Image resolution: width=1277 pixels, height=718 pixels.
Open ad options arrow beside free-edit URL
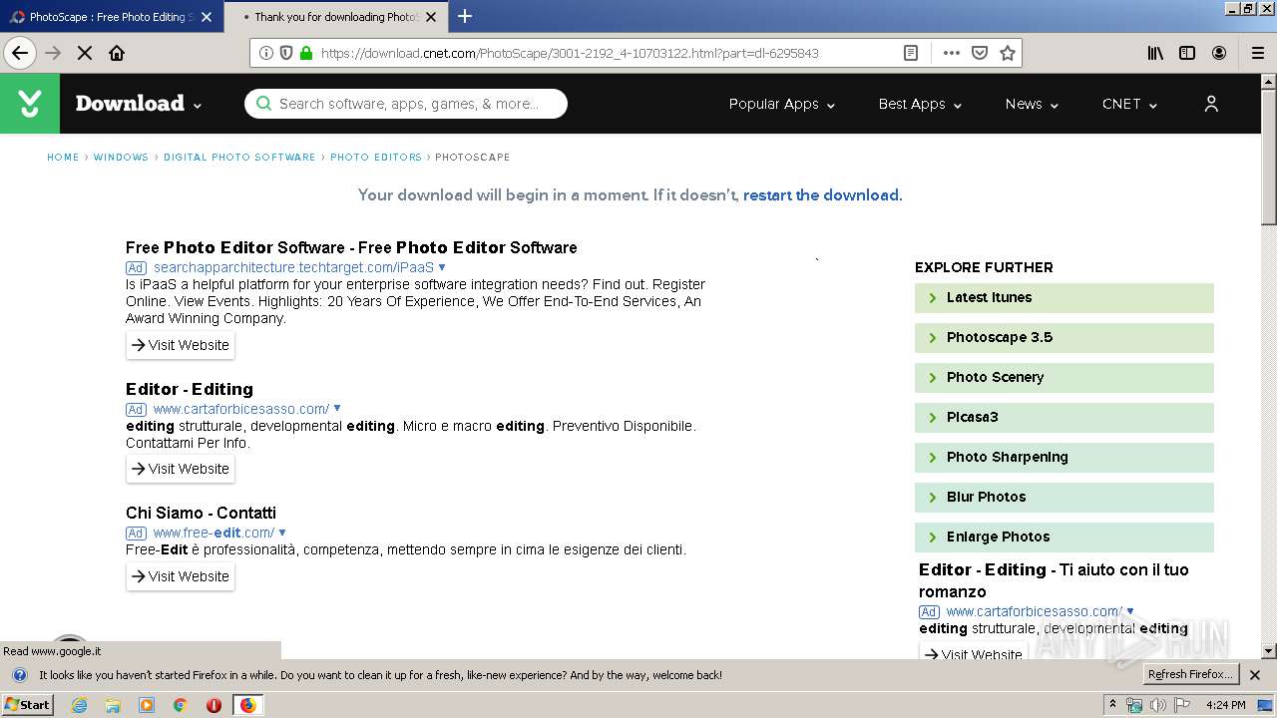282,533
